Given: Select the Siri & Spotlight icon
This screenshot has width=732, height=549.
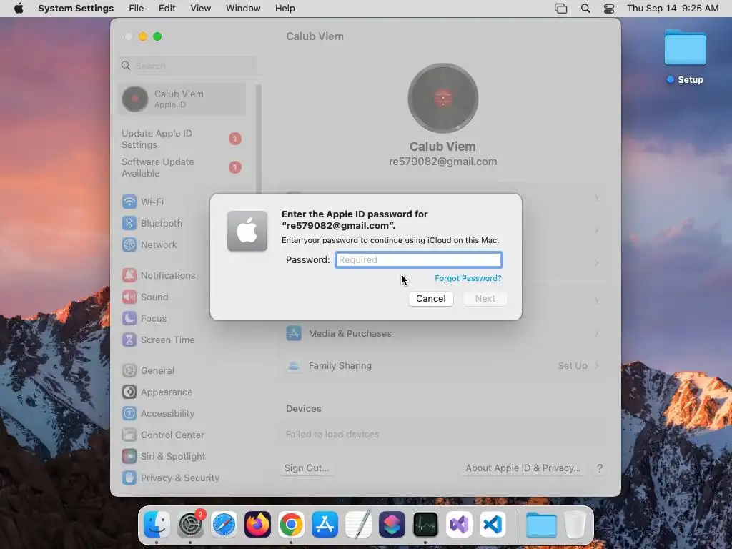Looking at the screenshot, I should (x=129, y=457).
